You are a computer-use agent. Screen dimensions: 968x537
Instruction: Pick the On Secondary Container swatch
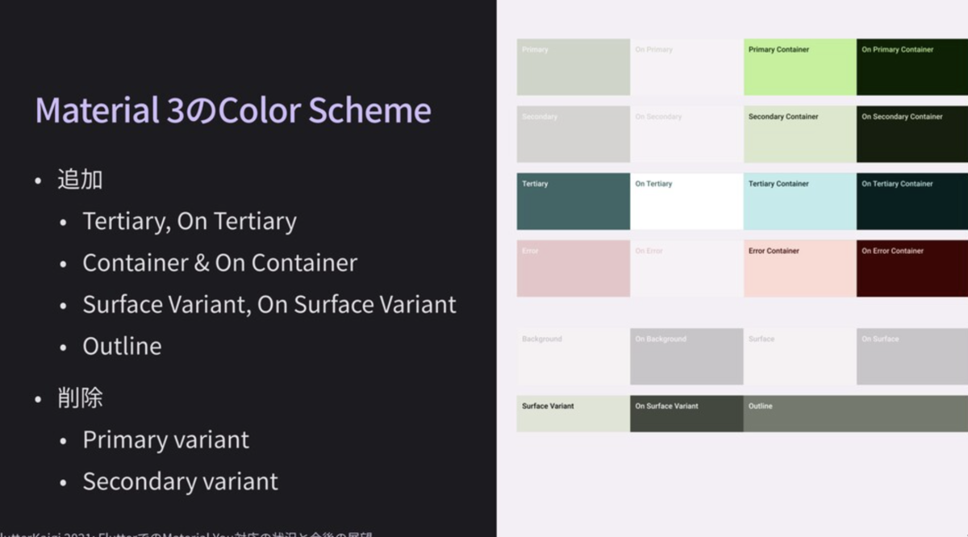[912, 134]
